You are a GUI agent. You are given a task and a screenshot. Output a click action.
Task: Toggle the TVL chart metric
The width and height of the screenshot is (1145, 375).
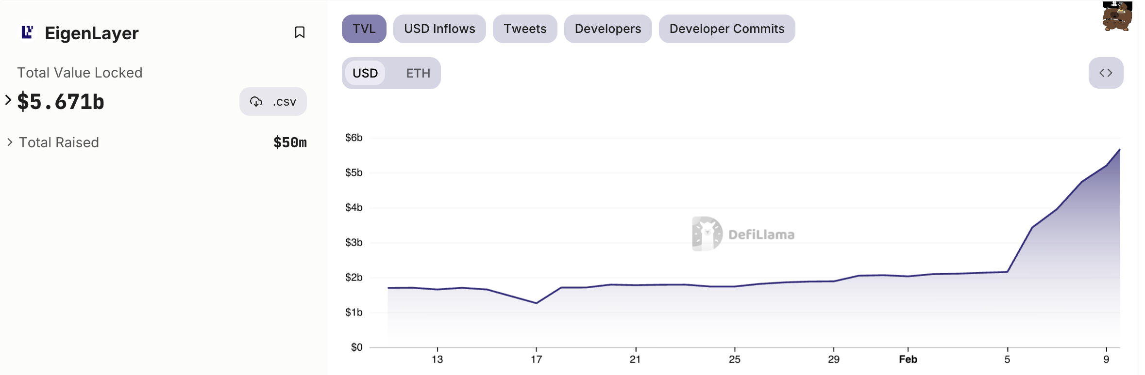pos(364,29)
